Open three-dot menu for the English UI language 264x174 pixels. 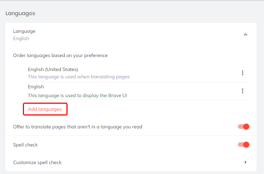point(243,91)
